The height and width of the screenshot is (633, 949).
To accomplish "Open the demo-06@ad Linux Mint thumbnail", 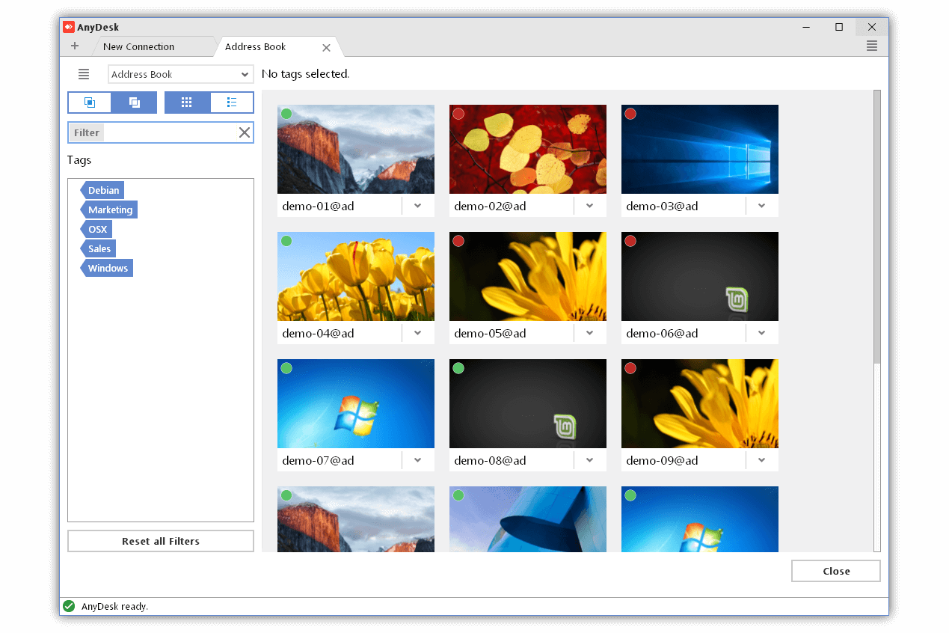I will coord(700,277).
